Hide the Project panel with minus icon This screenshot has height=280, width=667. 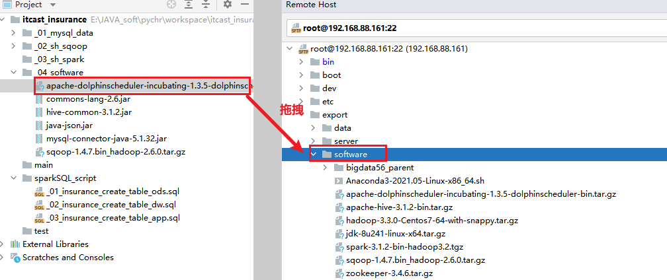point(245,5)
